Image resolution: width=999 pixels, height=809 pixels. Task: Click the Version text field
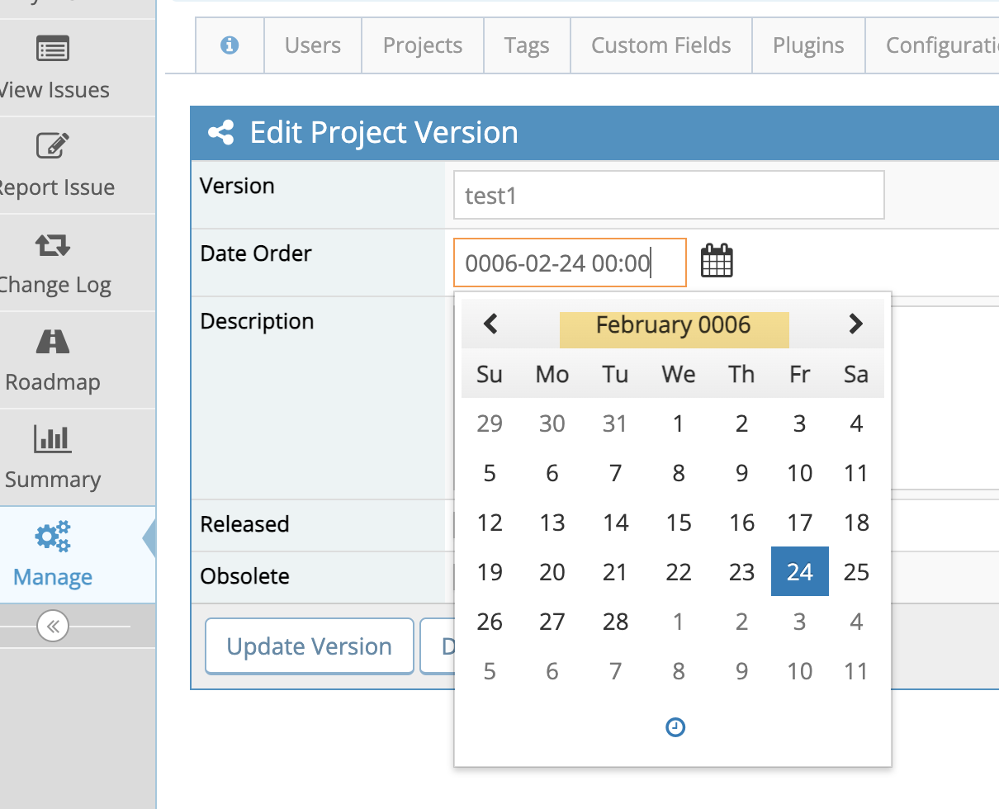pyautogui.click(x=669, y=196)
